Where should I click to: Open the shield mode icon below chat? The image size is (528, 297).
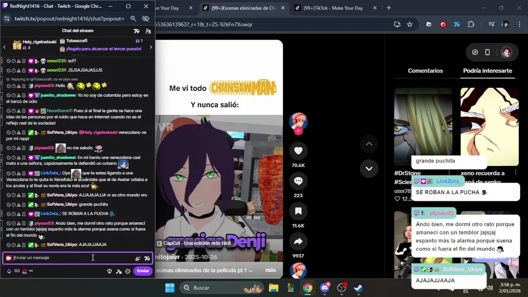(109, 271)
